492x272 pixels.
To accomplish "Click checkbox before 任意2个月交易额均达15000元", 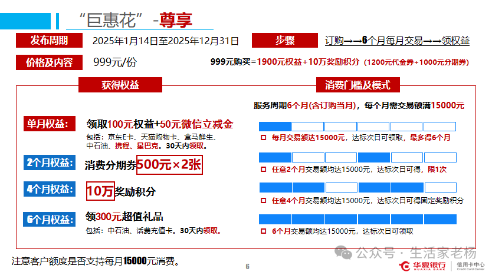I will [x=263, y=170].
